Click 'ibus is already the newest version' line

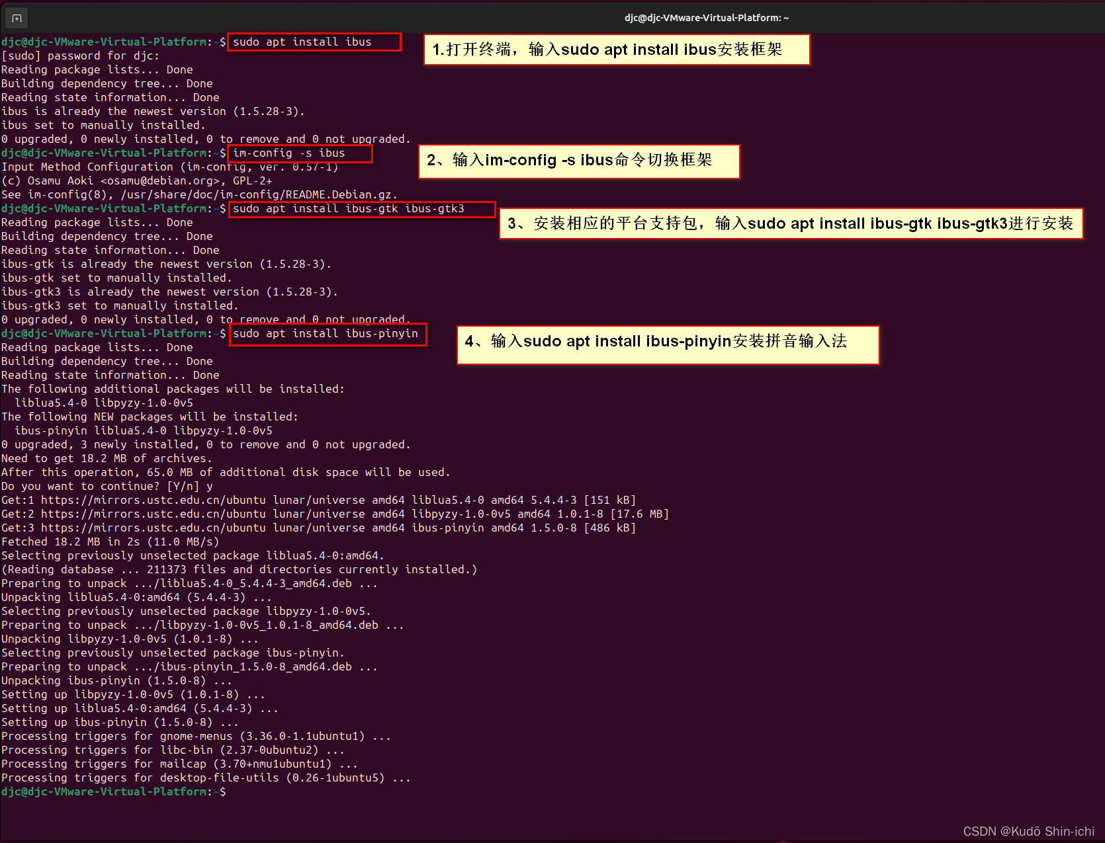point(153,111)
